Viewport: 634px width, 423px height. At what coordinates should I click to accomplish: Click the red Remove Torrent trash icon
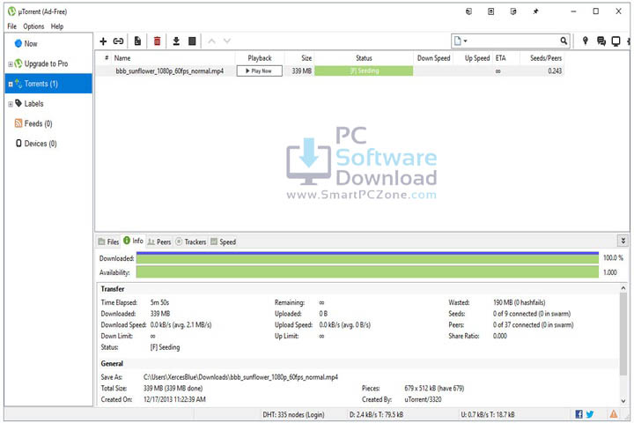[x=157, y=41]
